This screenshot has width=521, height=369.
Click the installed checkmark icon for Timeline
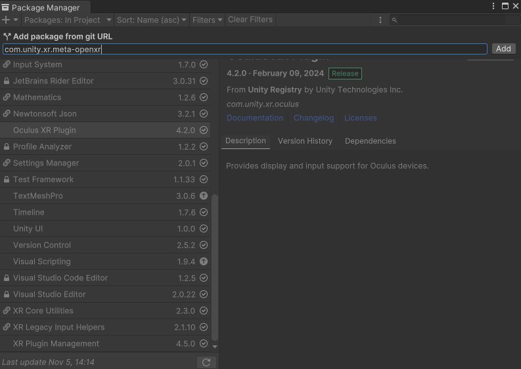[204, 212]
